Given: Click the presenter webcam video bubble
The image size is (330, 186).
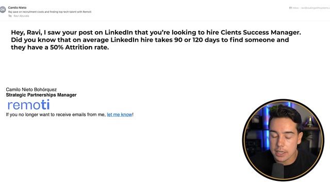Looking at the screenshot, I should pos(283,140).
